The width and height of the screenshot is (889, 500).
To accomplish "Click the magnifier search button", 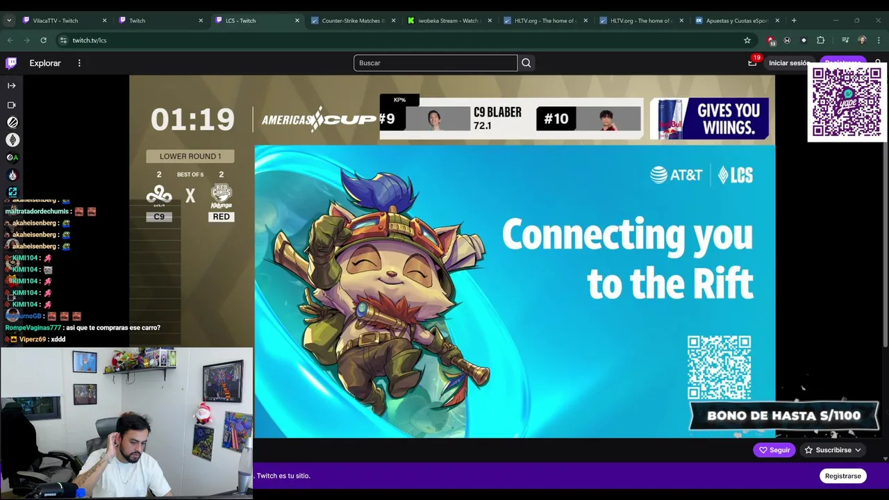I will click(526, 63).
